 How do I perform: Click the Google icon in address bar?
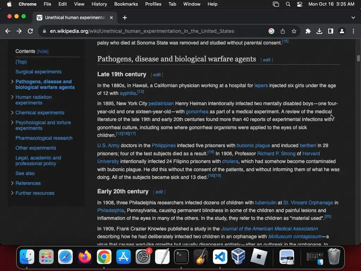(x=271, y=31)
